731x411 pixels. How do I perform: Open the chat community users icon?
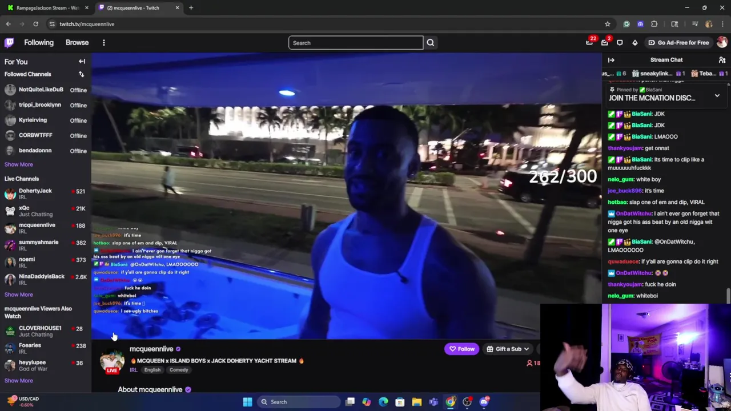coord(722,60)
